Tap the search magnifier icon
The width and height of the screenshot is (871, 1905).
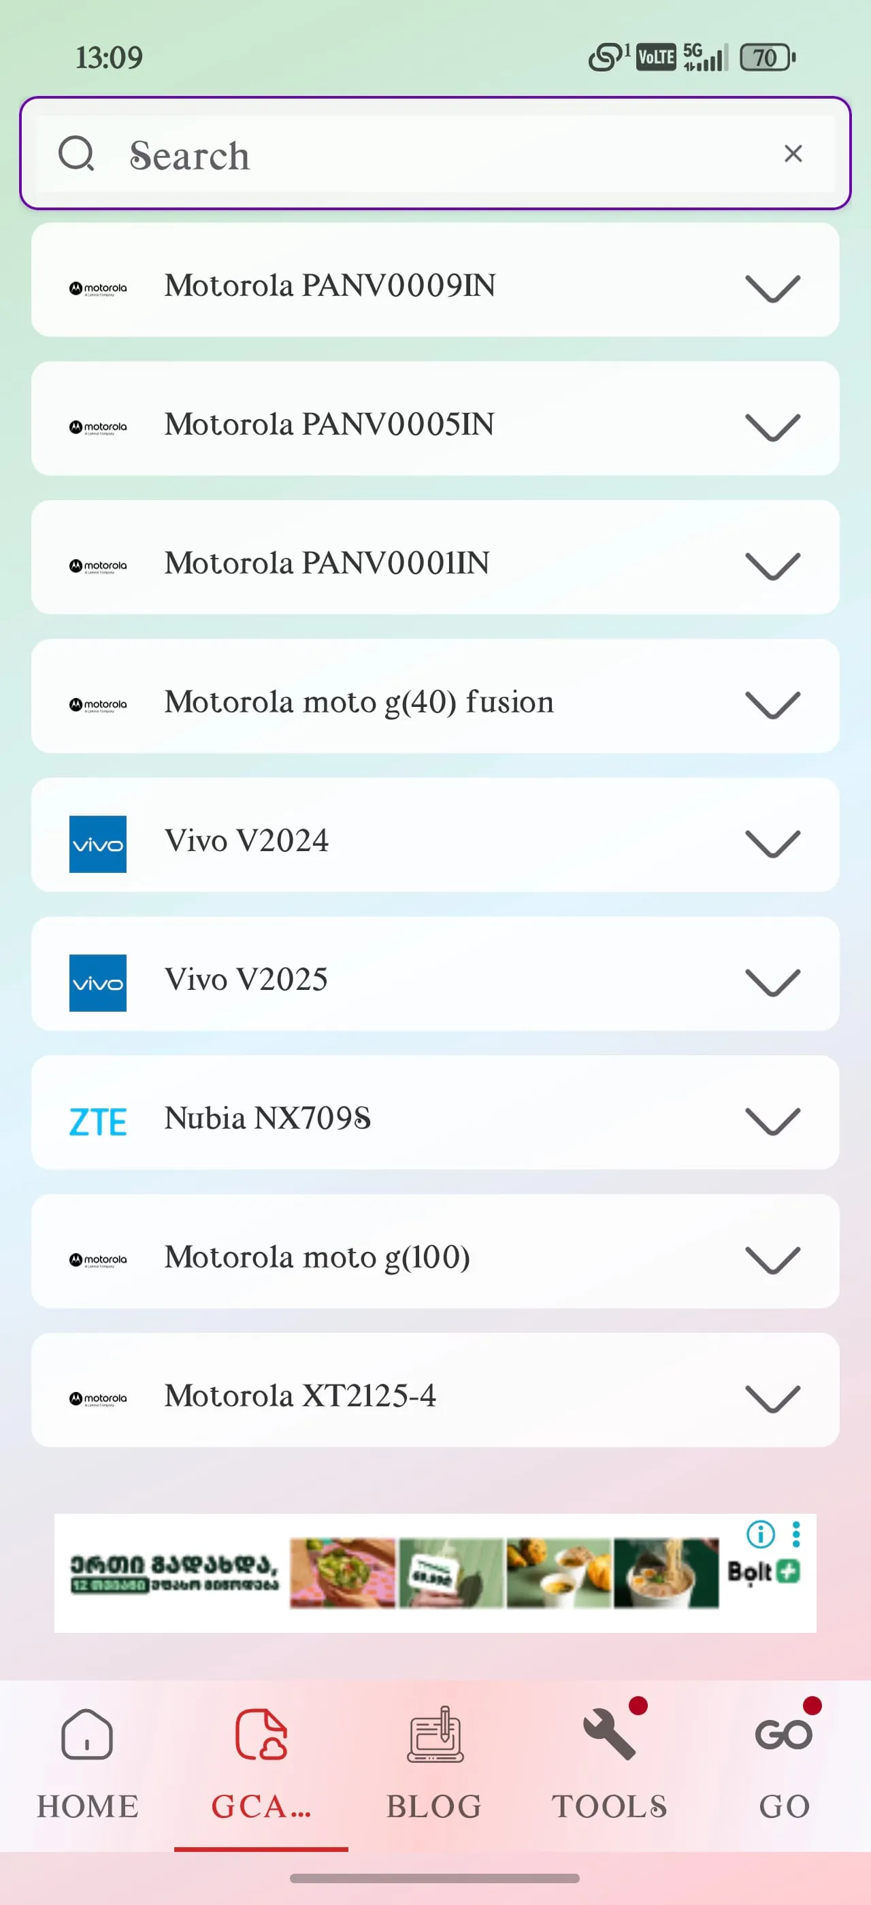point(77,154)
